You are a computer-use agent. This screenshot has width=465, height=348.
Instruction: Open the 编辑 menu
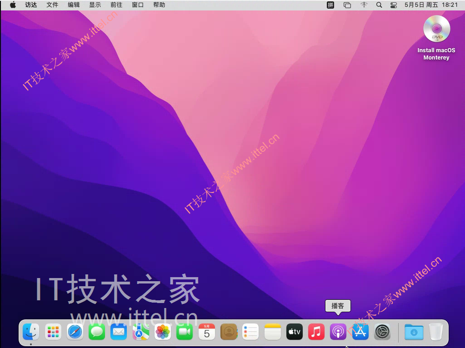coord(74,5)
